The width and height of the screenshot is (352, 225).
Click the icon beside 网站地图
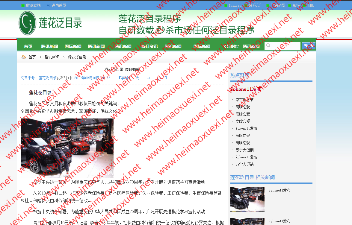267,5
